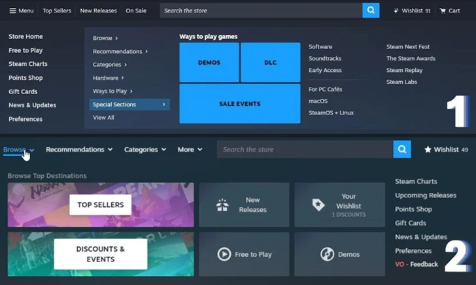Open Wishlist 49 star icon
476x285 pixels.
(x=428, y=150)
